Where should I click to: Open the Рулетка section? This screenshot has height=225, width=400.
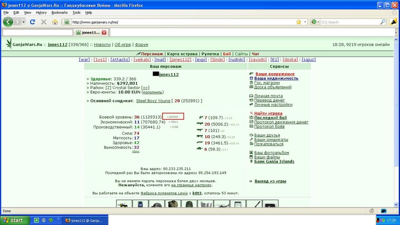tap(210, 54)
